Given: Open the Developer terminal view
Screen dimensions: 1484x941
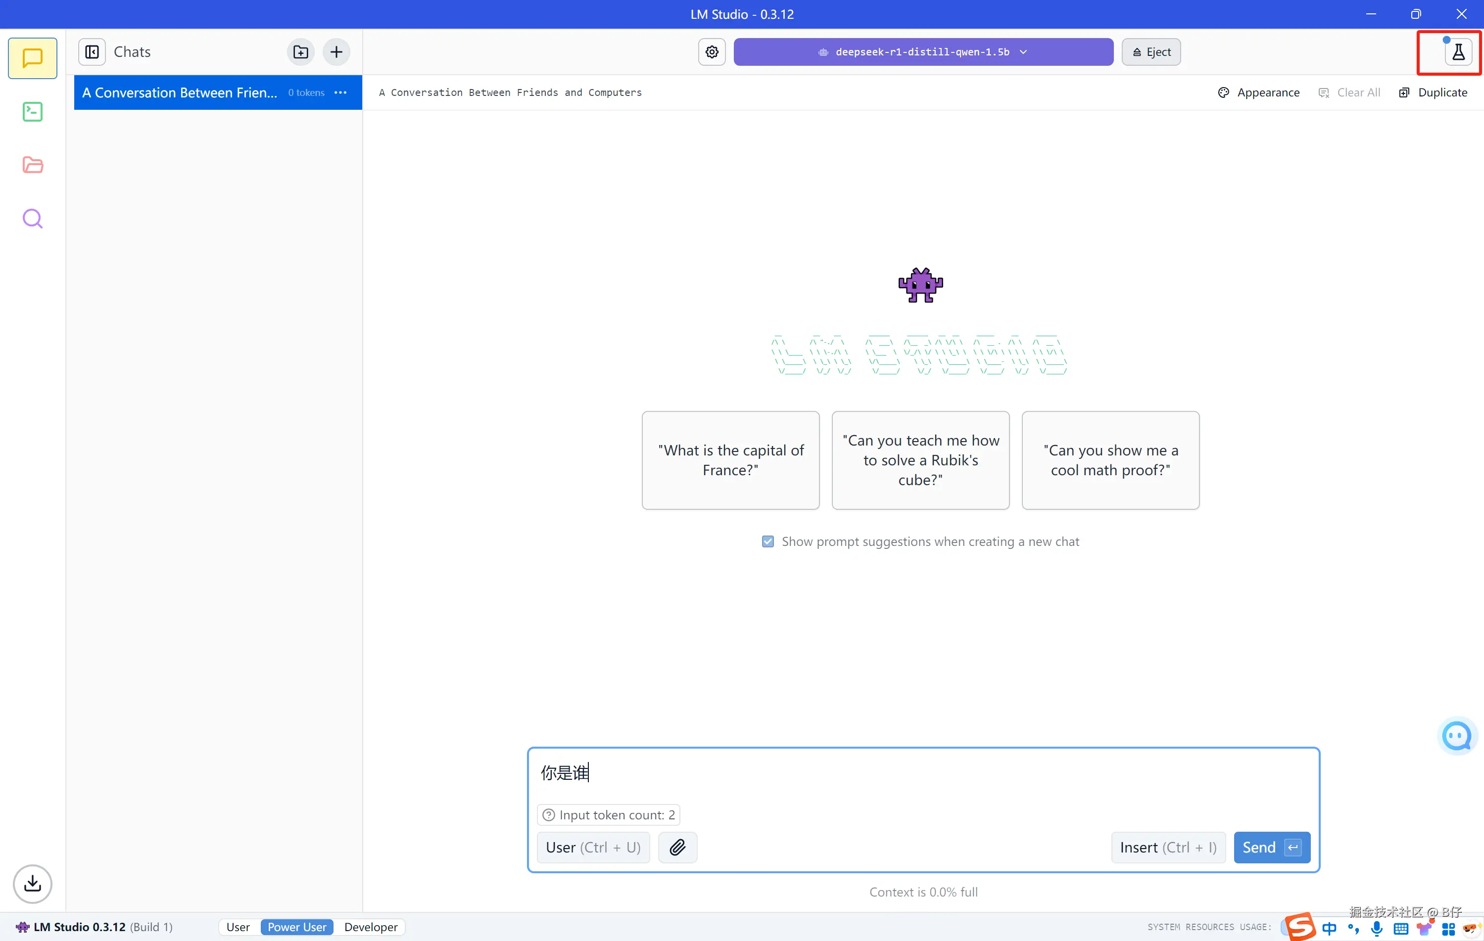Looking at the screenshot, I should 32,111.
